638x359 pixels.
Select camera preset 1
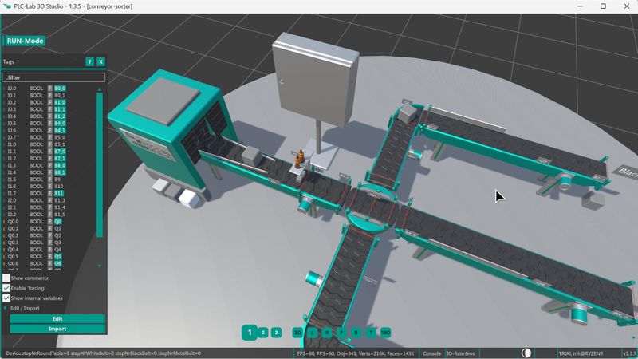(x=250, y=333)
